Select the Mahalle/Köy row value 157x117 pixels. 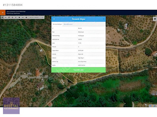(x=81, y=36)
